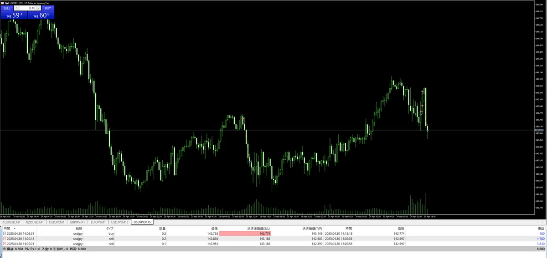
Task: Increase lot volume with the right arrow
Action: coord(38,8)
